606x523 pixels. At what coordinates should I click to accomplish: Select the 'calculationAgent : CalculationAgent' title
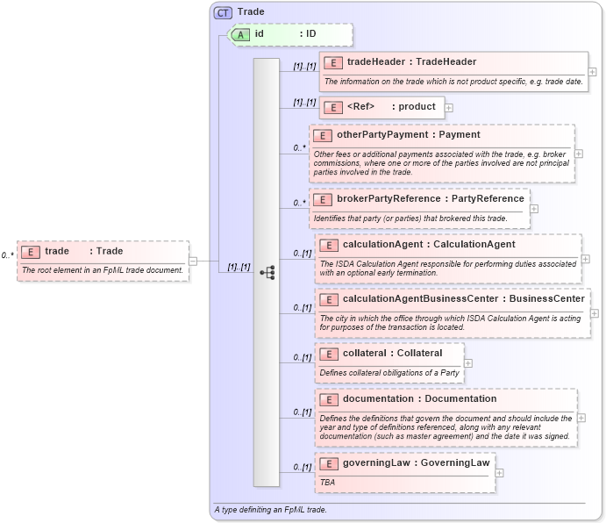tap(429, 245)
